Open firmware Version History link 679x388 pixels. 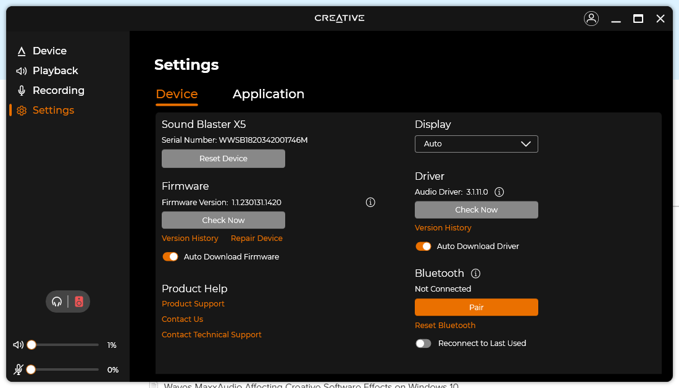[x=190, y=238]
